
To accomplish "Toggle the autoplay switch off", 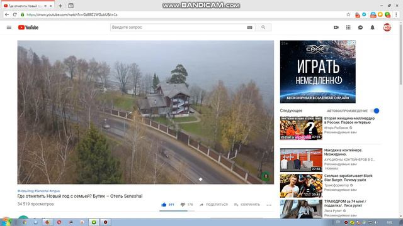I will (375, 110).
